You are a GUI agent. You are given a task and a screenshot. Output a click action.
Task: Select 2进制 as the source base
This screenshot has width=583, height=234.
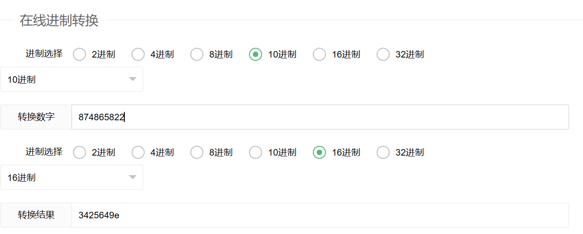pos(79,54)
